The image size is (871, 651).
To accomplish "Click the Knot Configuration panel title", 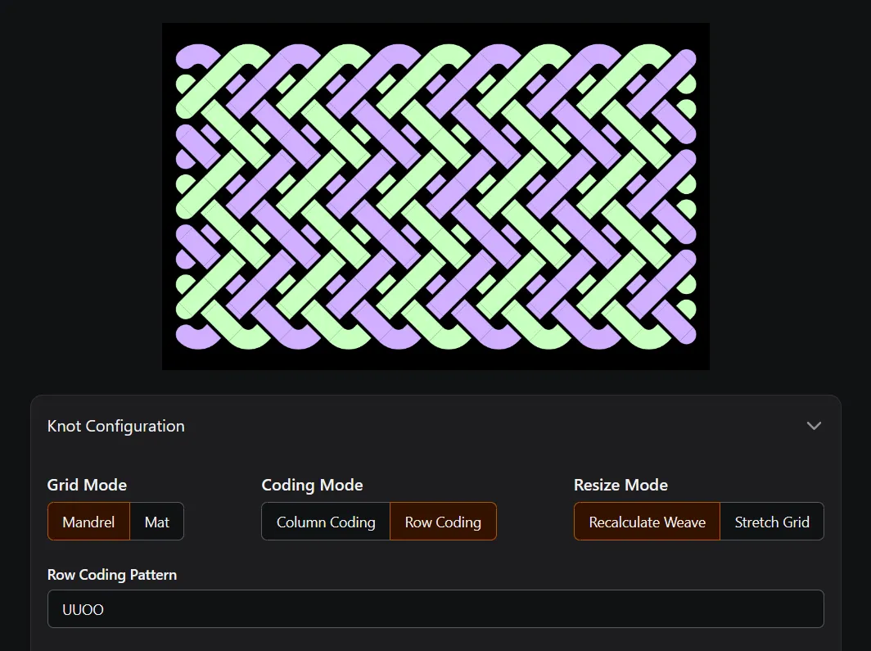I will tap(115, 426).
